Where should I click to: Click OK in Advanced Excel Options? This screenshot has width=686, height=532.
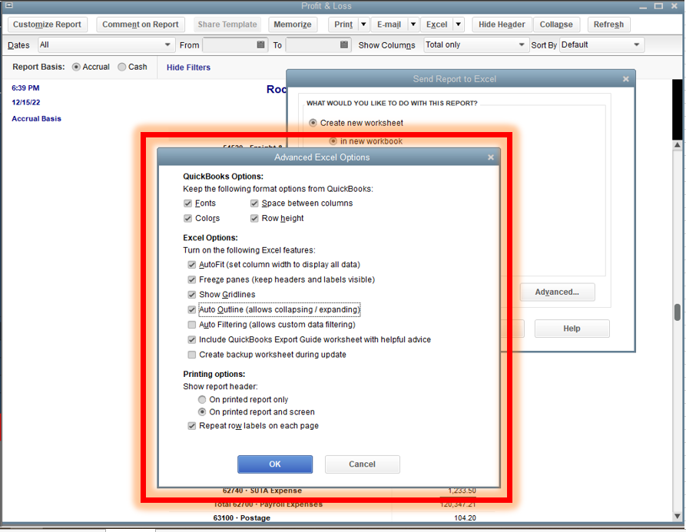click(275, 464)
